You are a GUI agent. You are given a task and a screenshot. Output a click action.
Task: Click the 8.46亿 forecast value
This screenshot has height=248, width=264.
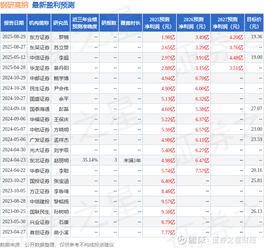coord(168,191)
